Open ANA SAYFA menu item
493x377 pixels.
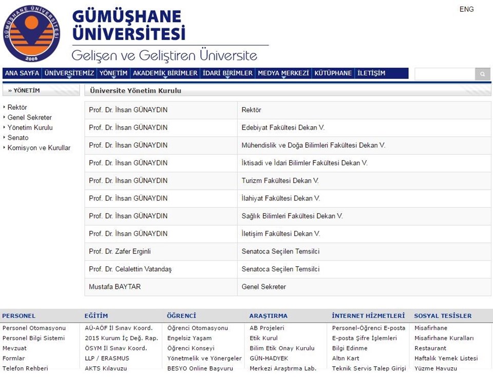[22, 73]
